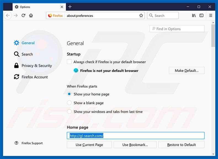Switch to the Options tab
The width and height of the screenshot is (218, 159).
pyautogui.click(x=39, y=7)
